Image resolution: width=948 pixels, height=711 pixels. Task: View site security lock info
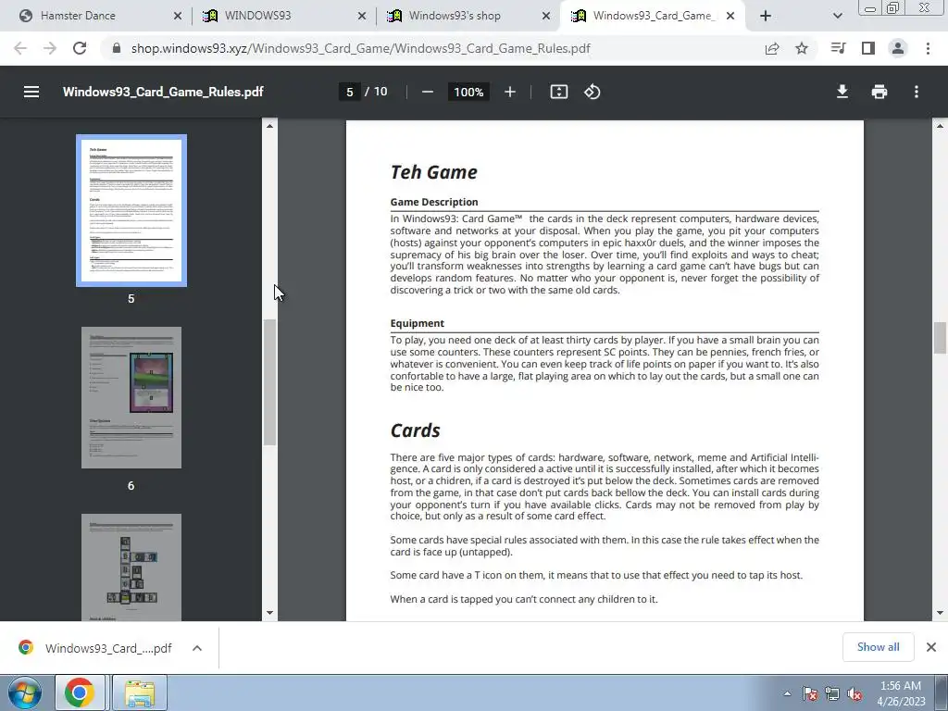(x=117, y=48)
